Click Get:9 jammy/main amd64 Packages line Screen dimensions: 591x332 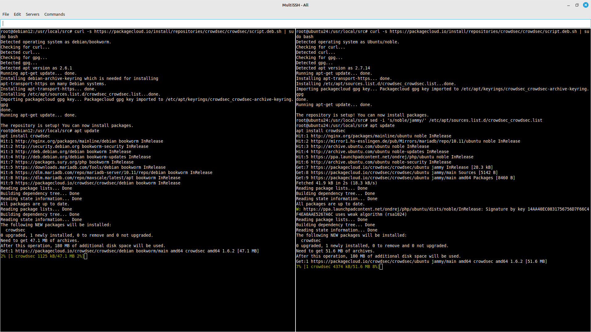tap(406, 178)
